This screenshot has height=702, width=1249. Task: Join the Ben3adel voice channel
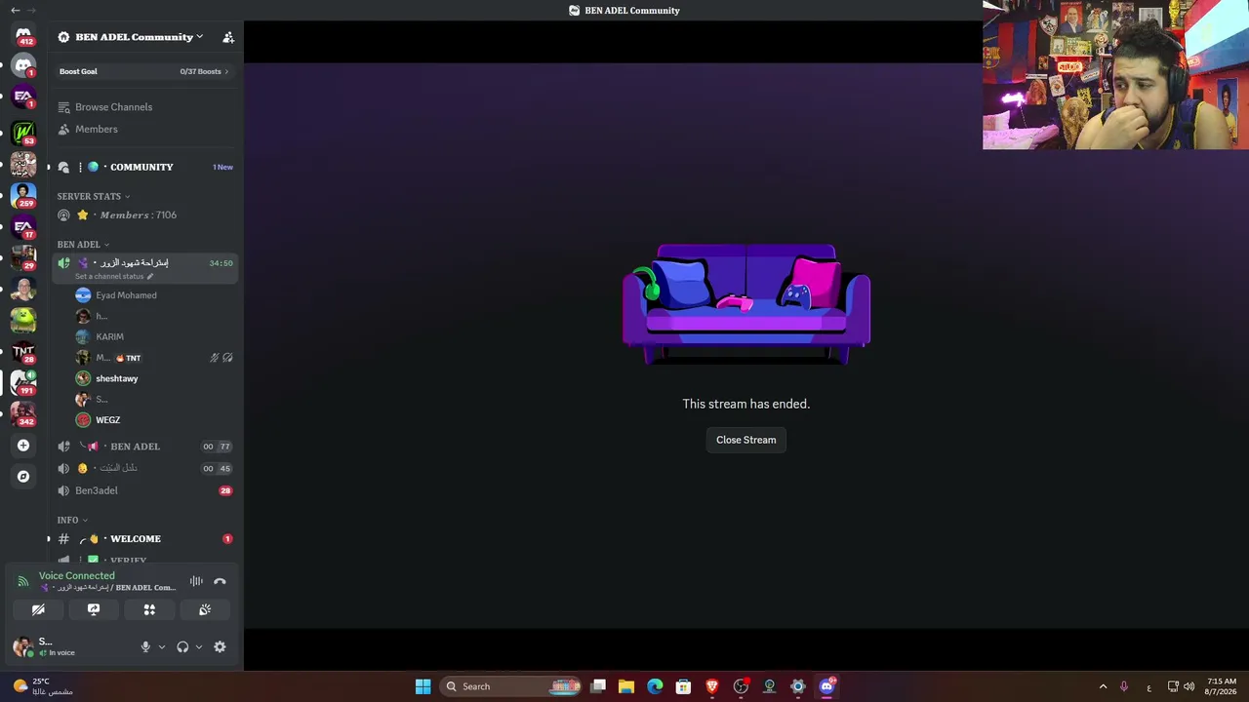144,490
